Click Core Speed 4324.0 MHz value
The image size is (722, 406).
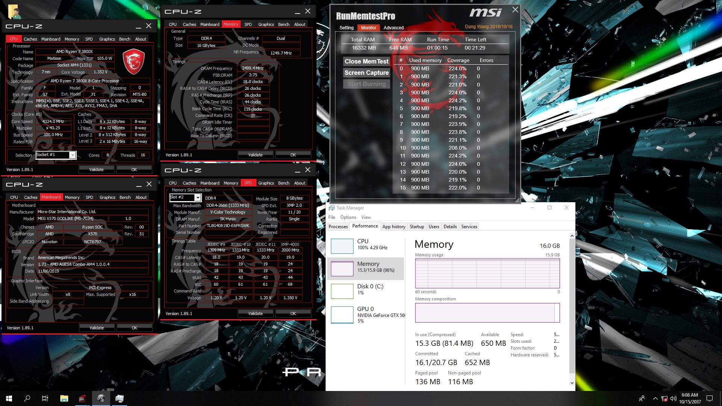53,121
